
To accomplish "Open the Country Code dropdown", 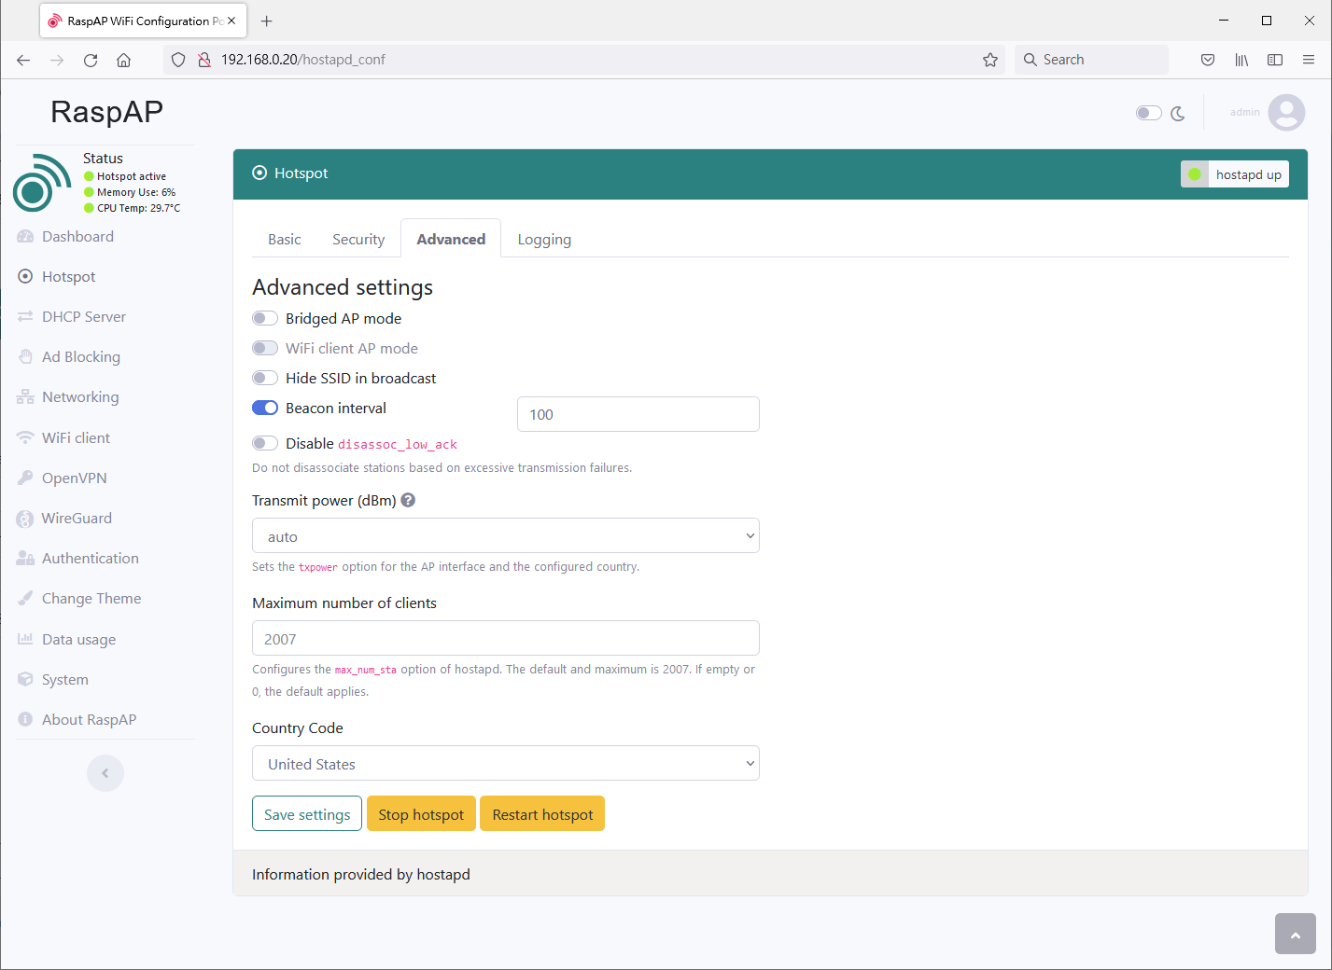I will [506, 763].
